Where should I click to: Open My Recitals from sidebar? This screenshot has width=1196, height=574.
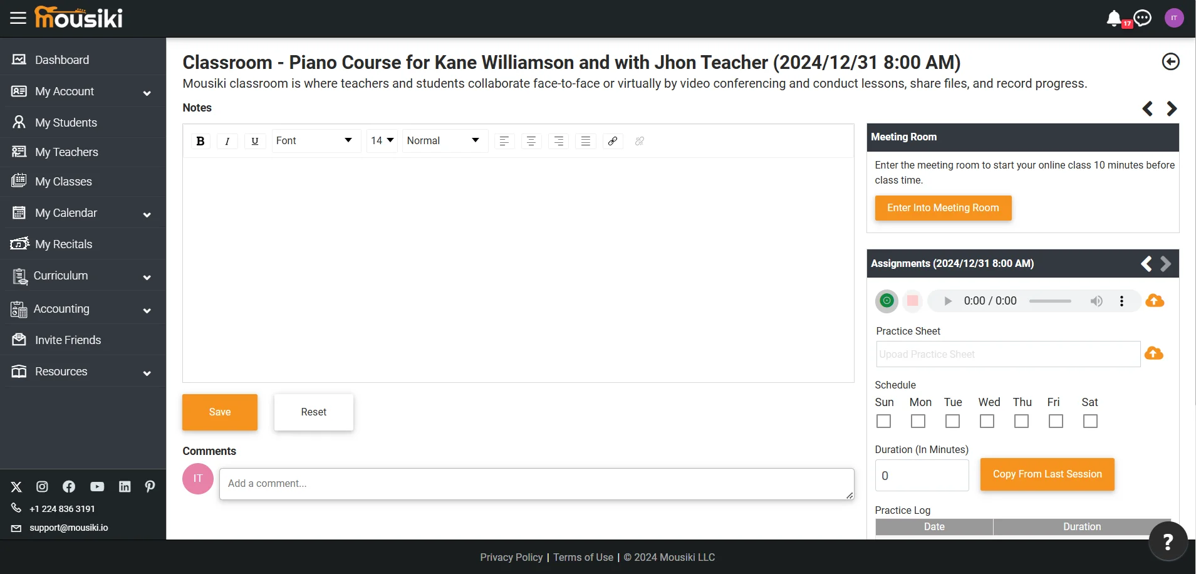pos(63,244)
